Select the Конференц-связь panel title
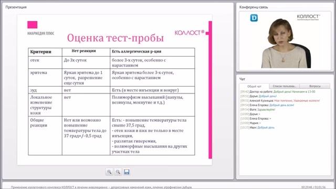 (254, 7)
